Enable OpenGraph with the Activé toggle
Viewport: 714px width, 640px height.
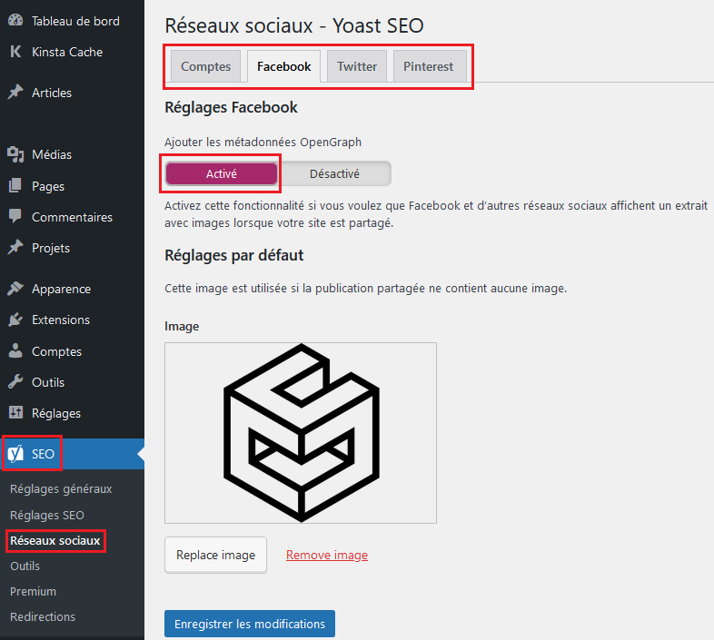coord(222,174)
